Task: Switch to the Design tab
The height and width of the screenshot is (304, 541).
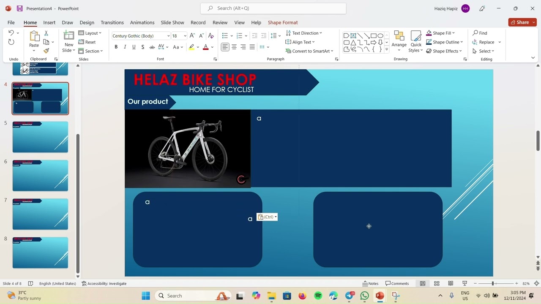Action: [x=87, y=22]
